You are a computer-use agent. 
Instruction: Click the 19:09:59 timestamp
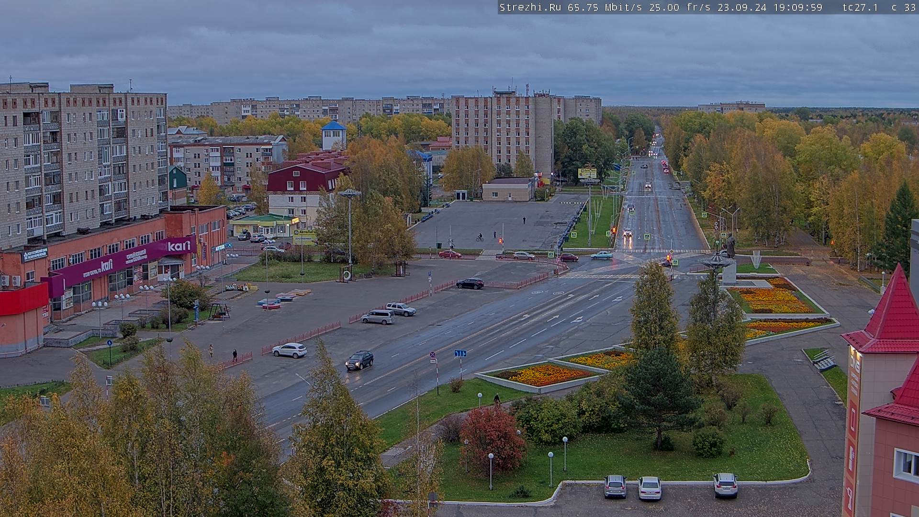[797, 8]
